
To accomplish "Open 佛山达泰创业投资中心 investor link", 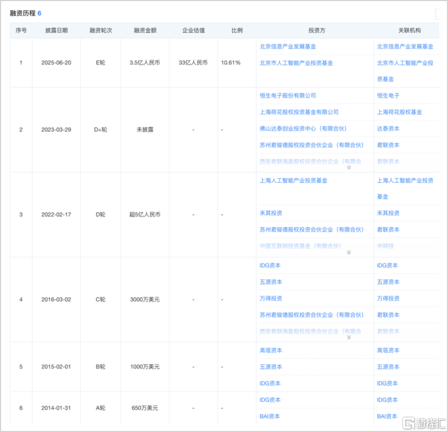I will 303,129.
